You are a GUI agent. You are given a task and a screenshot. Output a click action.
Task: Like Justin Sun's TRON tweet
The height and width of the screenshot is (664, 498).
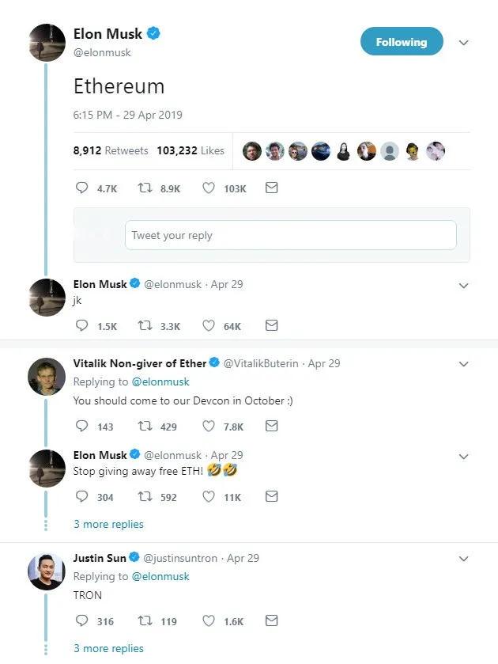click(209, 621)
